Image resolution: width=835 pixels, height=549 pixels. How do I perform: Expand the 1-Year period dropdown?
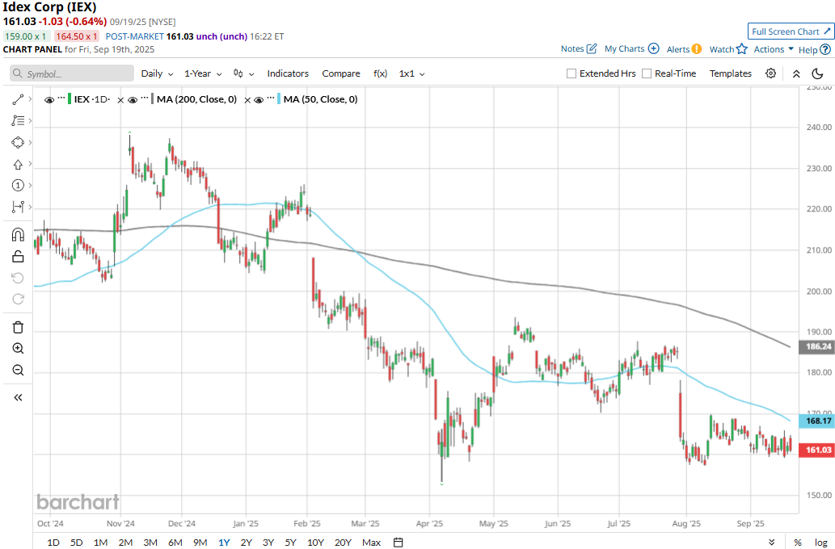click(203, 73)
